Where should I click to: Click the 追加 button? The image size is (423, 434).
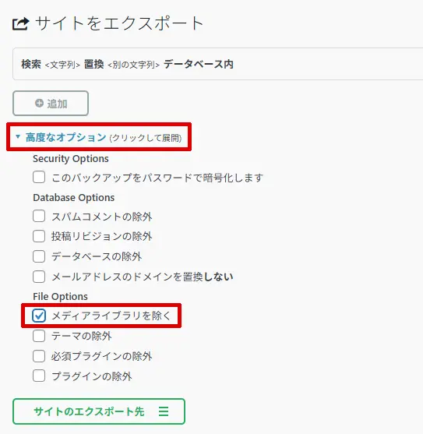51,104
